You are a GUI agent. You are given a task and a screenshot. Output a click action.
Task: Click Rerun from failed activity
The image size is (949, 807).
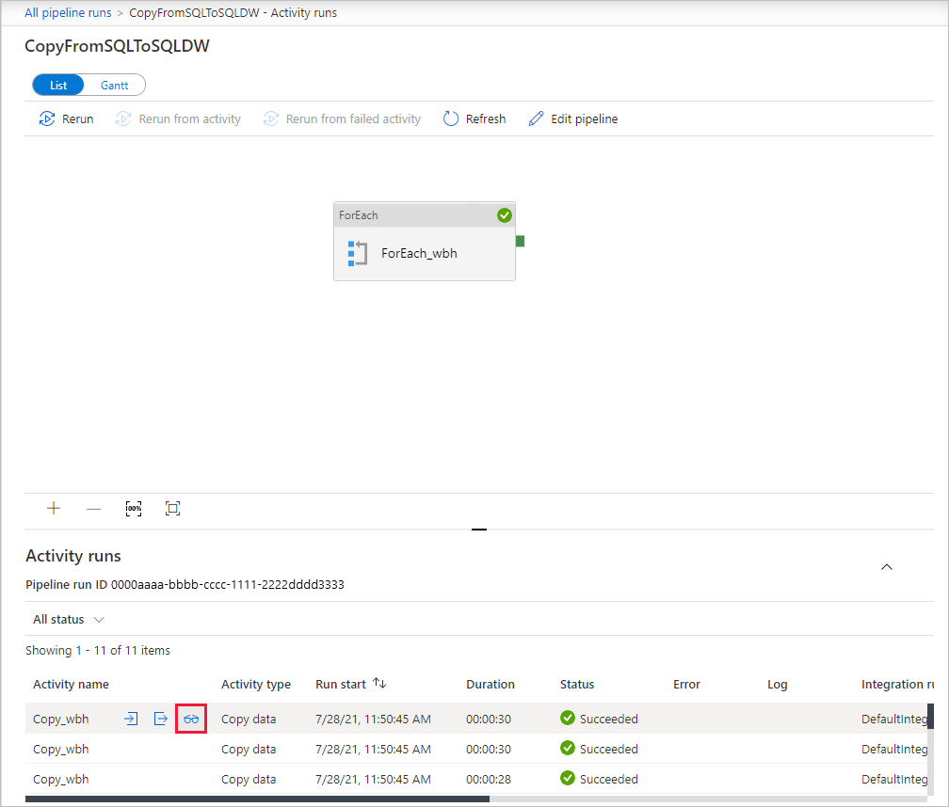[x=342, y=119]
